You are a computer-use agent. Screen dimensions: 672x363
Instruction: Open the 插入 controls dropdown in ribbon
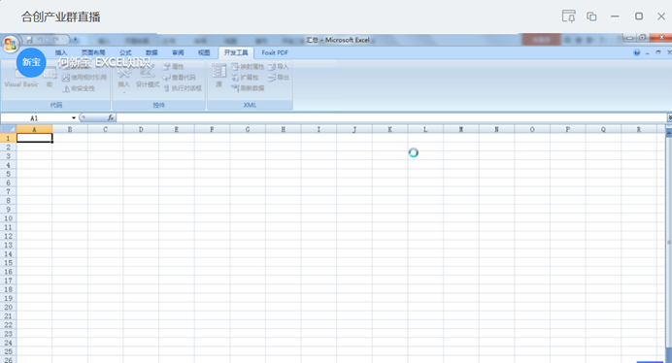(x=123, y=78)
